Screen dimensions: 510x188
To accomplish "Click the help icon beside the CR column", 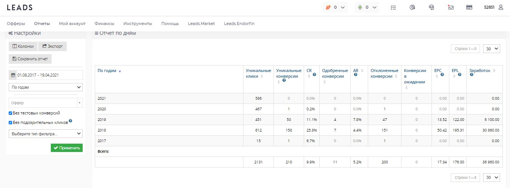I will click(x=314, y=75).
